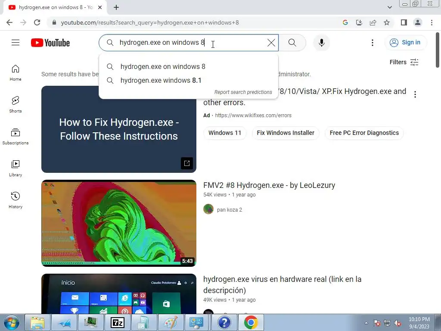Click the muted volume tray icon
The height and width of the screenshot is (331, 441).
click(x=398, y=323)
